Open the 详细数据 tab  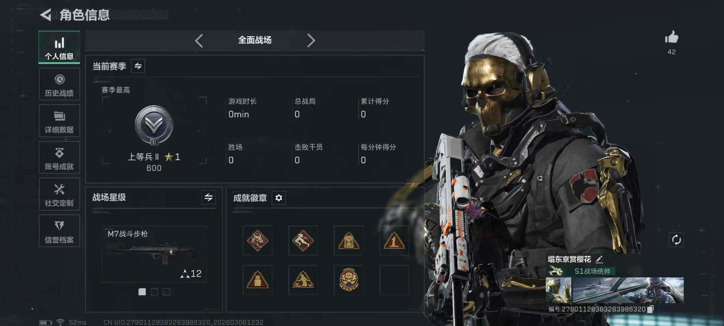(59, 121)
